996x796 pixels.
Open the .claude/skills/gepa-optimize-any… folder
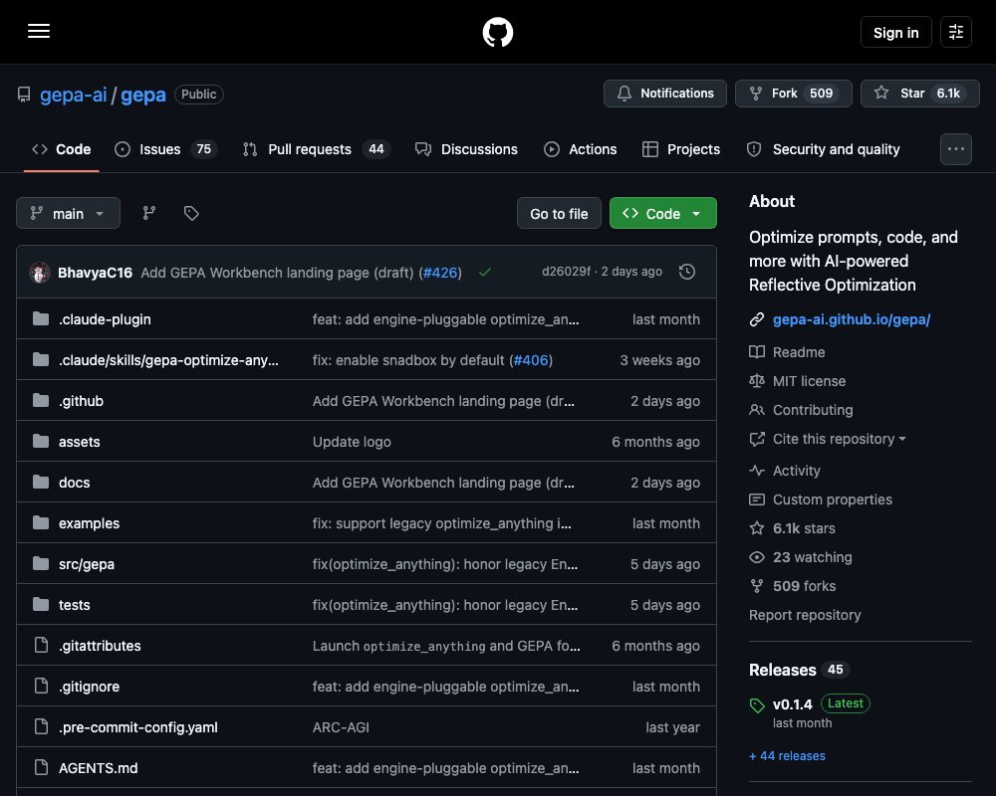pos(168,360)
